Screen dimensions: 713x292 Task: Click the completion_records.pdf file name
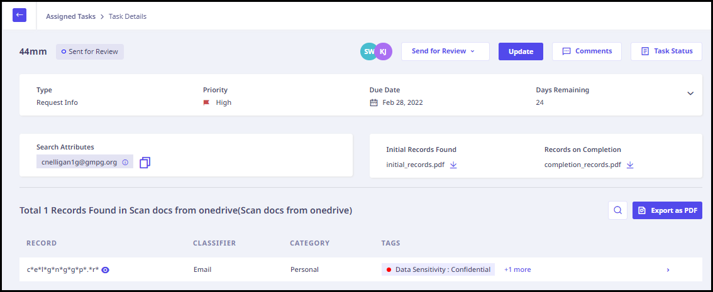point(582,165)
